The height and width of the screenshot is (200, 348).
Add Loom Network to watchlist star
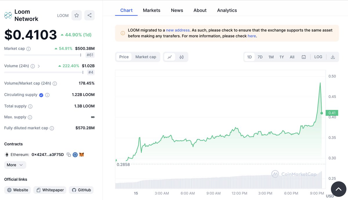pyautogui.click(x=77, y=15)
